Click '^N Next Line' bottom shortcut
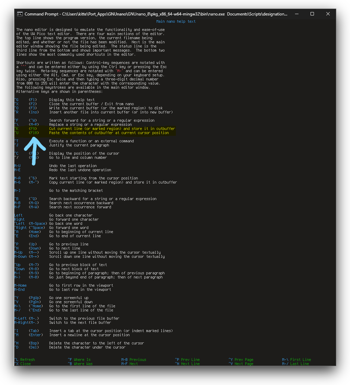Viewport: 350px width, 385px height. pos(188,364)
